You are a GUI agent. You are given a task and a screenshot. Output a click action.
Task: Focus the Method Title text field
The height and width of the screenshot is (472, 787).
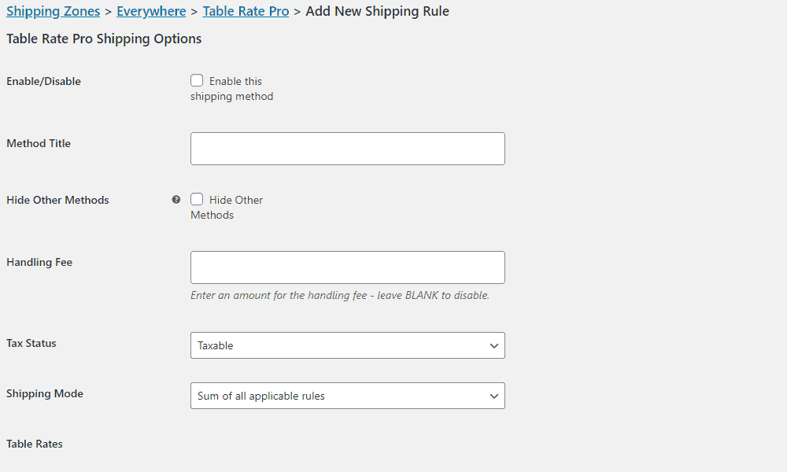tap(347, 149)
